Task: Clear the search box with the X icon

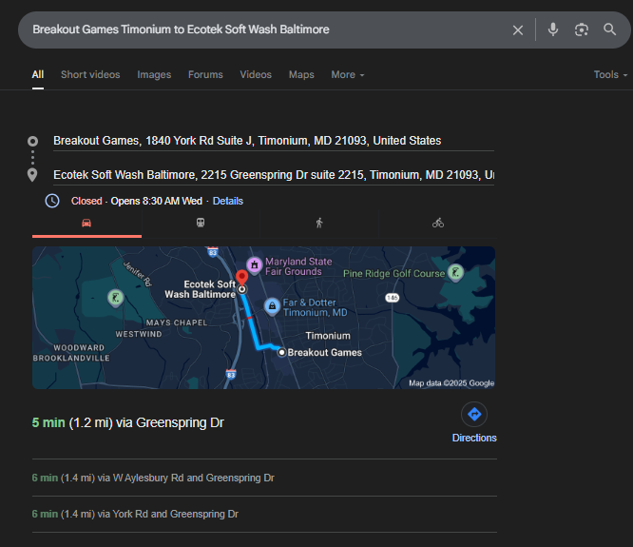Action: tap(518, 29)
